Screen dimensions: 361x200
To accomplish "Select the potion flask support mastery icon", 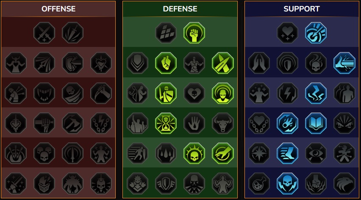I will (x=259, y=184).
